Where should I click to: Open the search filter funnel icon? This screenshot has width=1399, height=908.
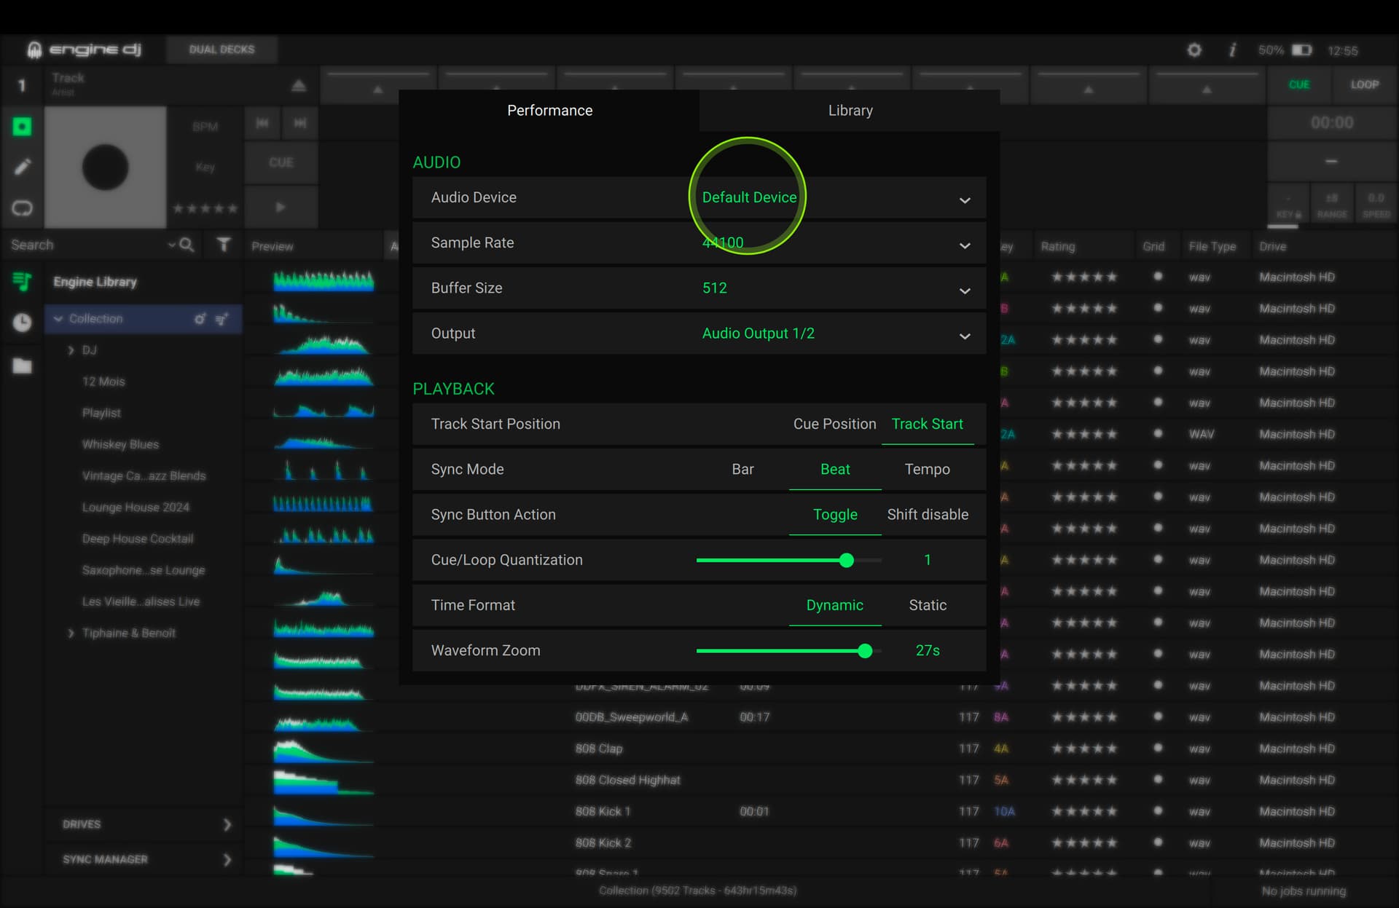pyautogui.click(x=224, y=245)
